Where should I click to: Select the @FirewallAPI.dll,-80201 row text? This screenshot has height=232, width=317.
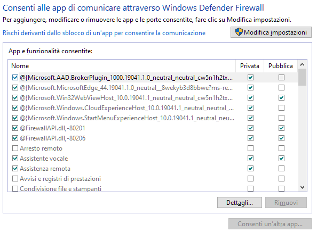click(x=52, y=128)
